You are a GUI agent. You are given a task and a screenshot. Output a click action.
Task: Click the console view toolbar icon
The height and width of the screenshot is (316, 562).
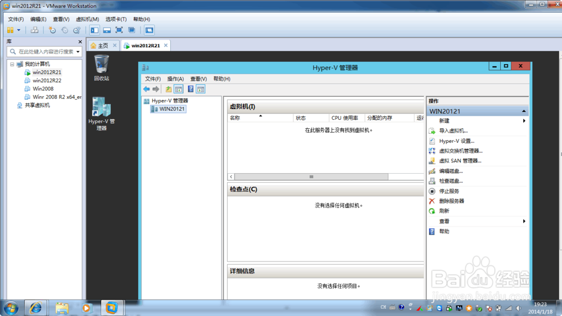tap(149, 30)
